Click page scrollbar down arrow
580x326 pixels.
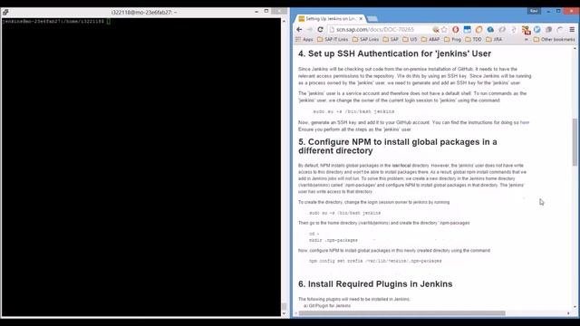(x=575, y=306)
